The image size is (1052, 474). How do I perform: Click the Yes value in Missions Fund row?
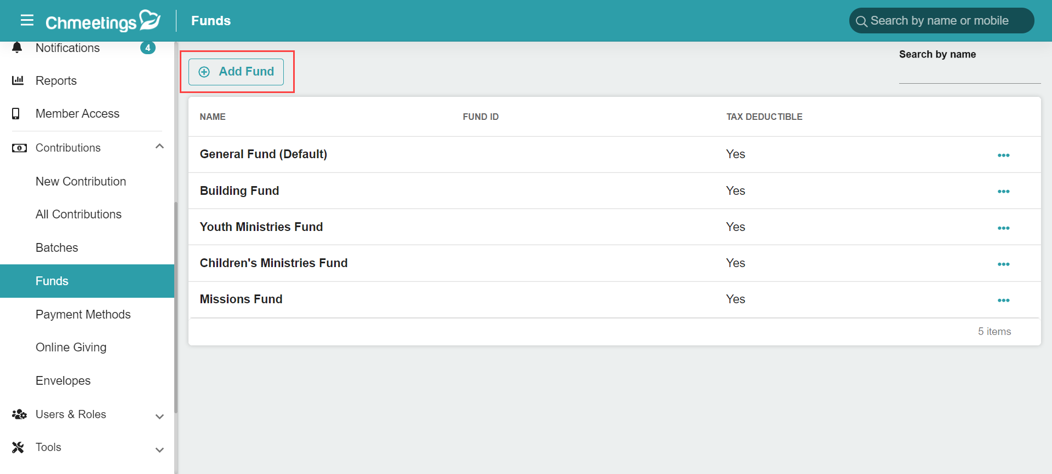735,299
